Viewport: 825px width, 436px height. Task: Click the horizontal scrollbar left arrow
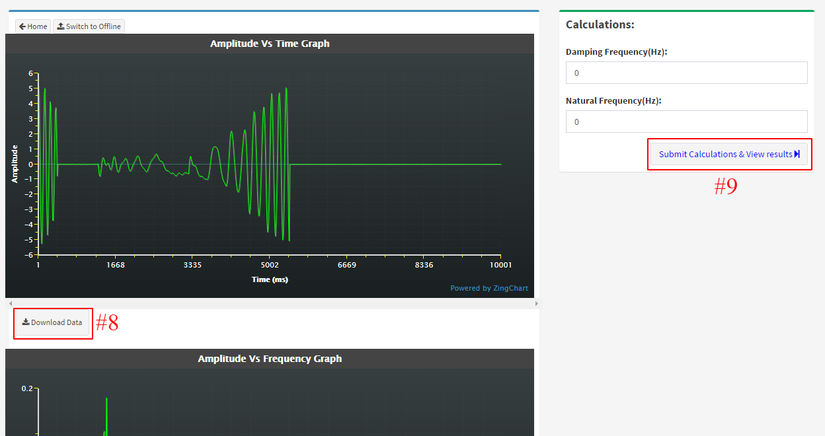click(10, 303)
